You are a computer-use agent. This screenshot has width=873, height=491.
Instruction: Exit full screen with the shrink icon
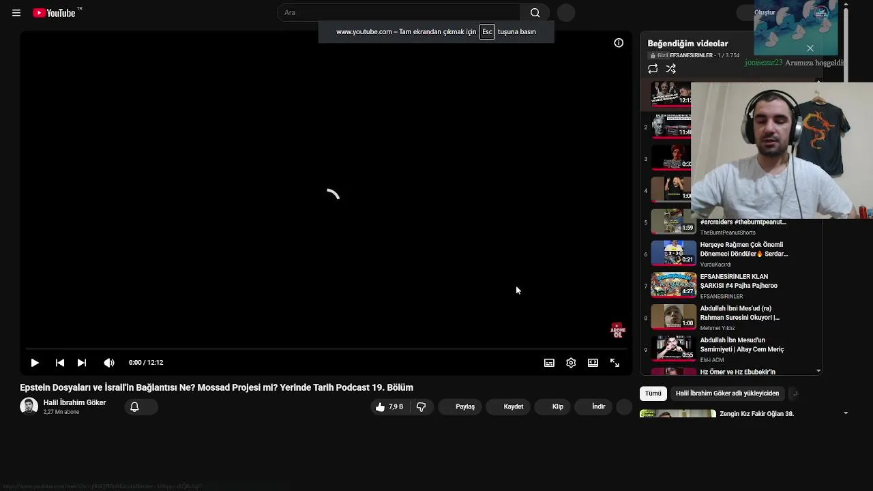pos(615,363)
